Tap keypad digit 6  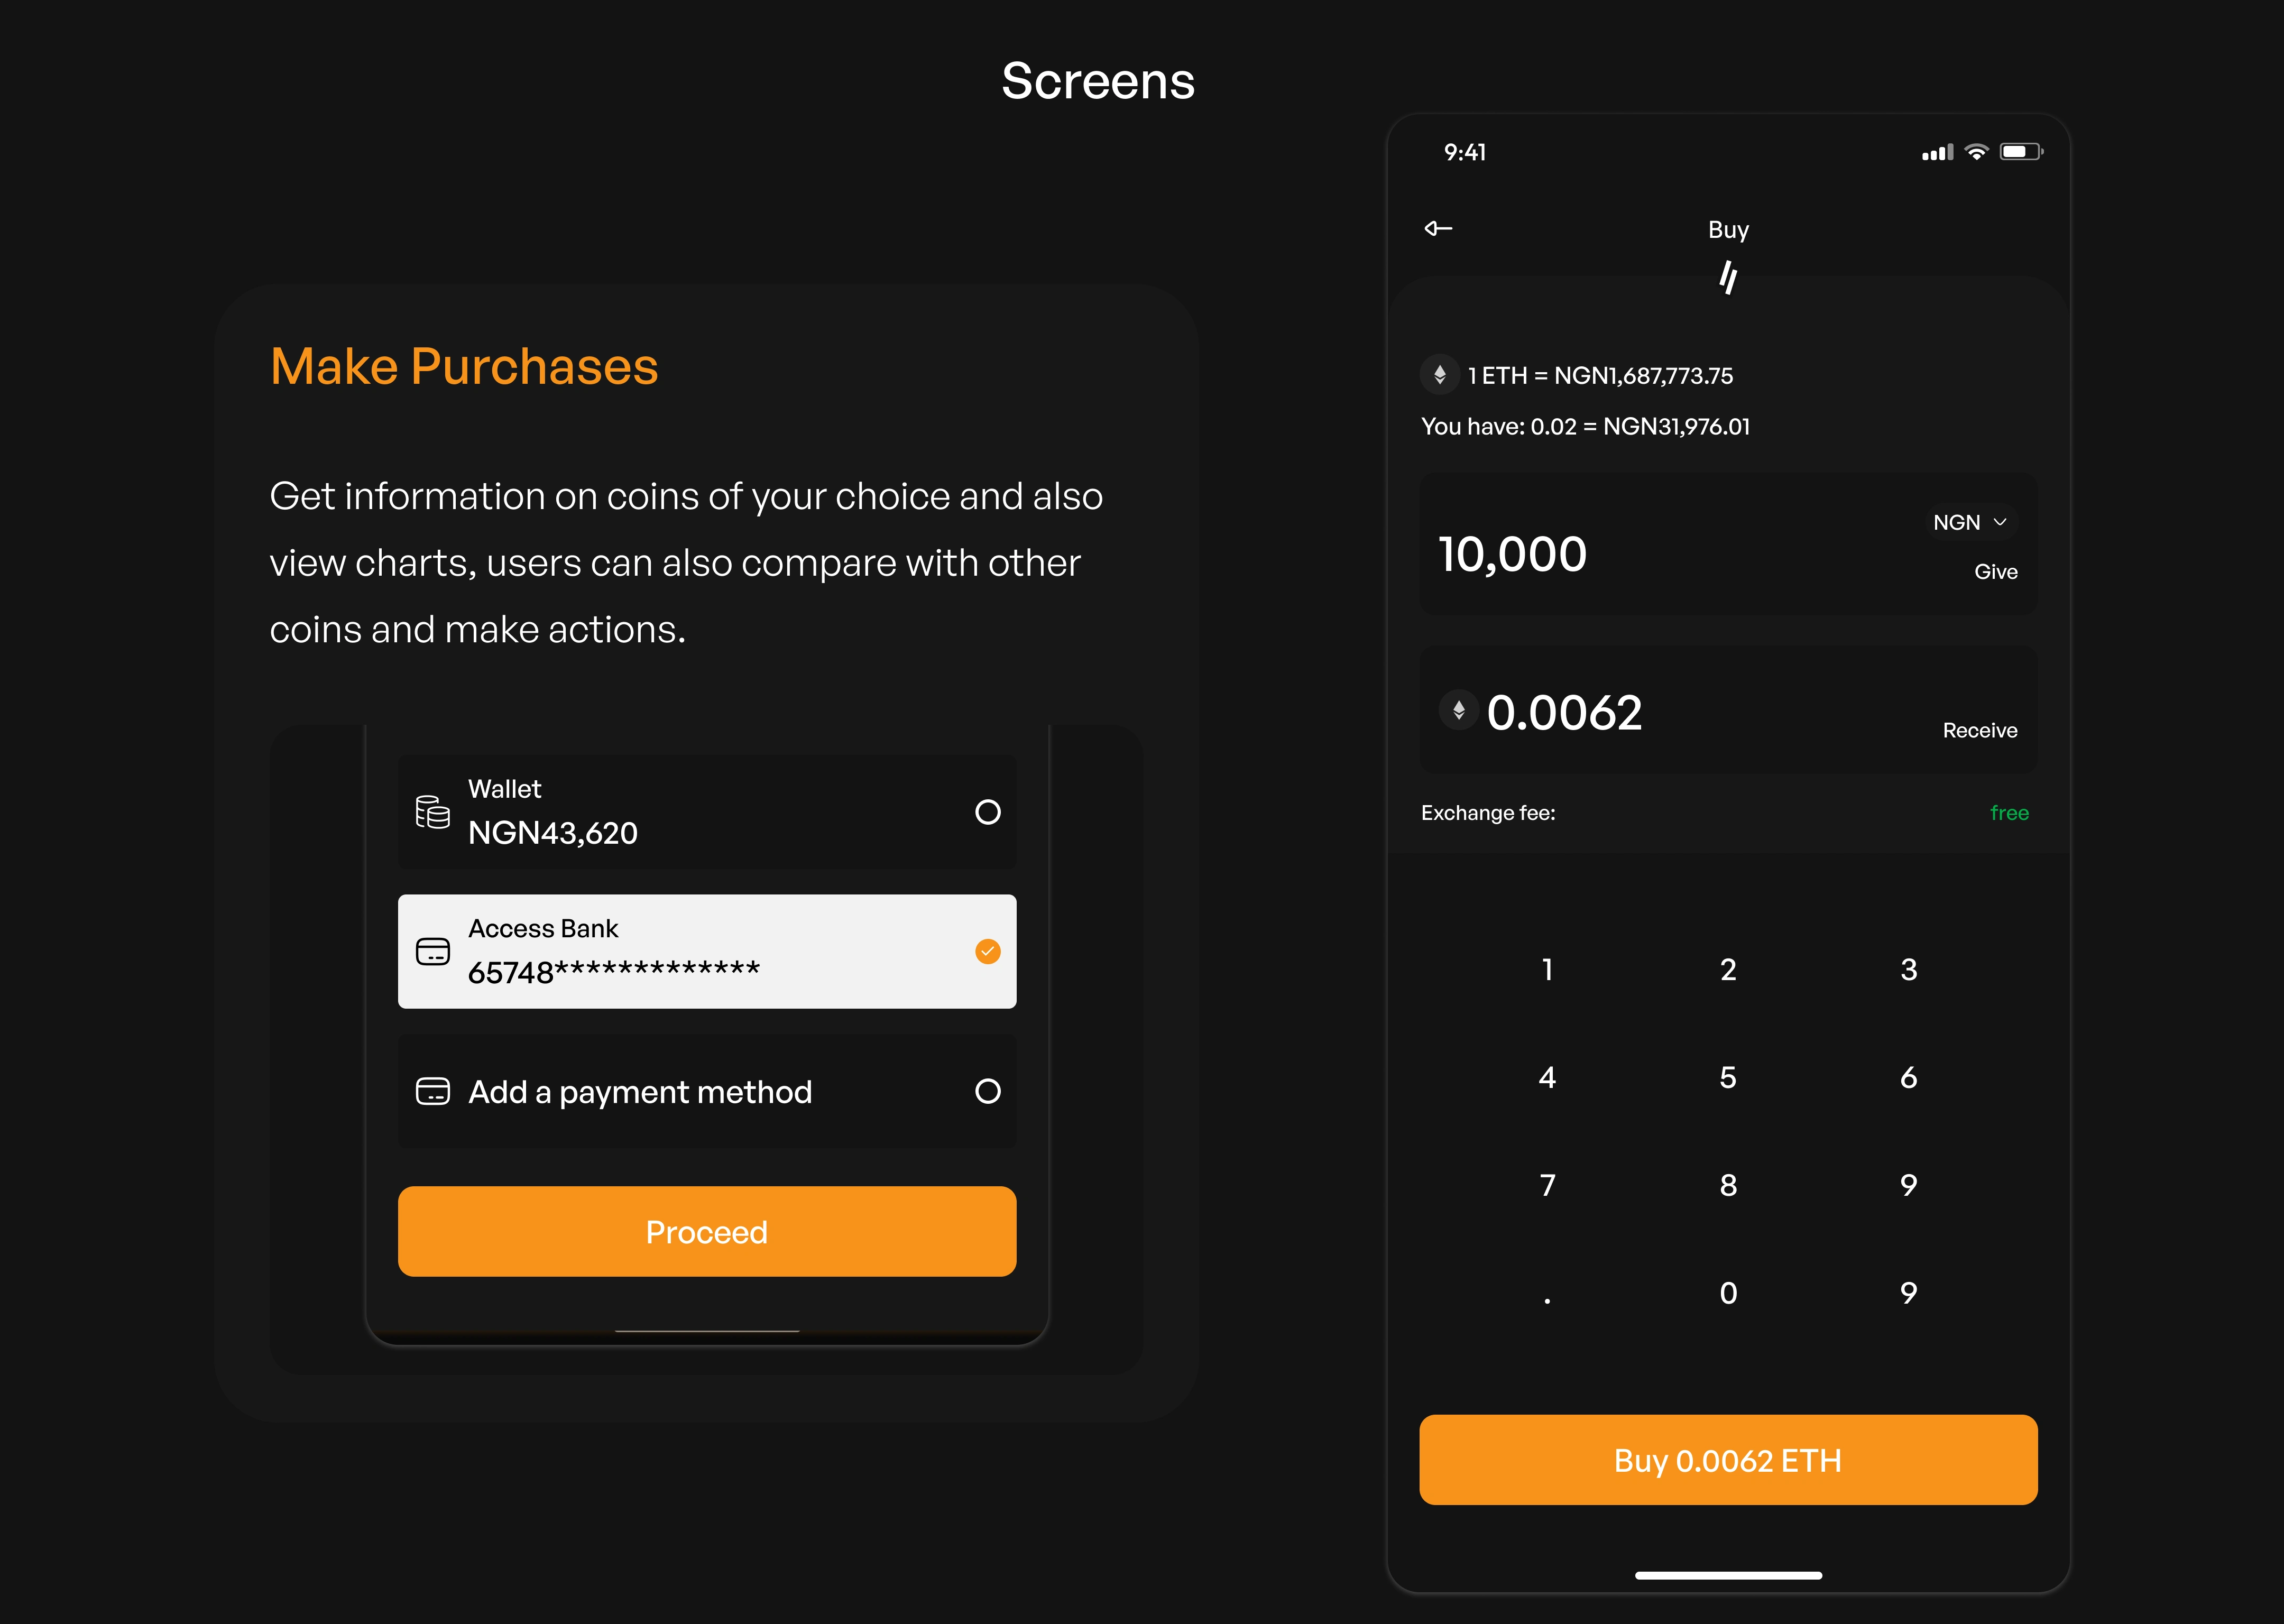(1909, 1077)
